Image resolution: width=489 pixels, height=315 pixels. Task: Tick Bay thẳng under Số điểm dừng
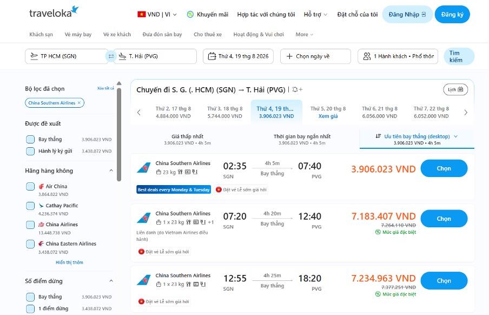tap(30, 297)
